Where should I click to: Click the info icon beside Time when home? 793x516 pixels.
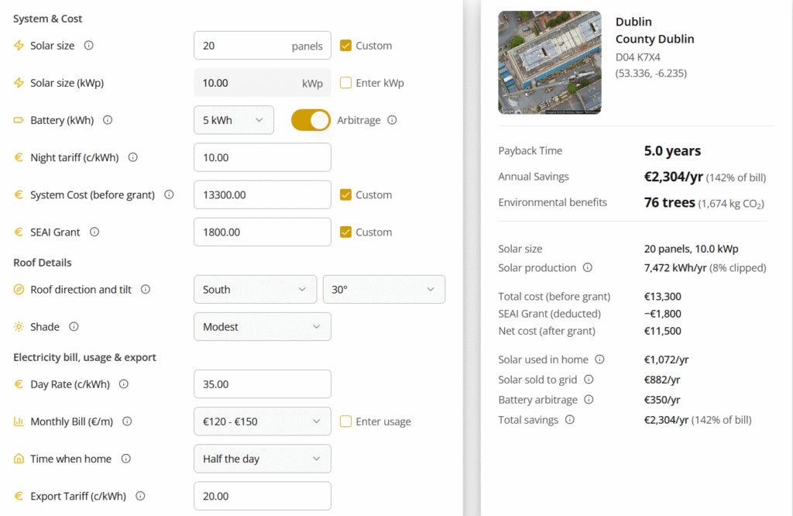(x=126, y=459)
